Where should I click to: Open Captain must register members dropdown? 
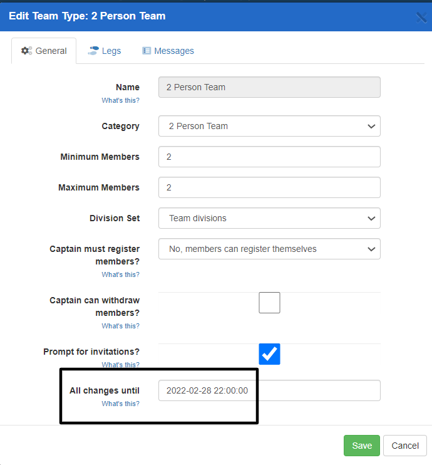[x=269, y=249]
